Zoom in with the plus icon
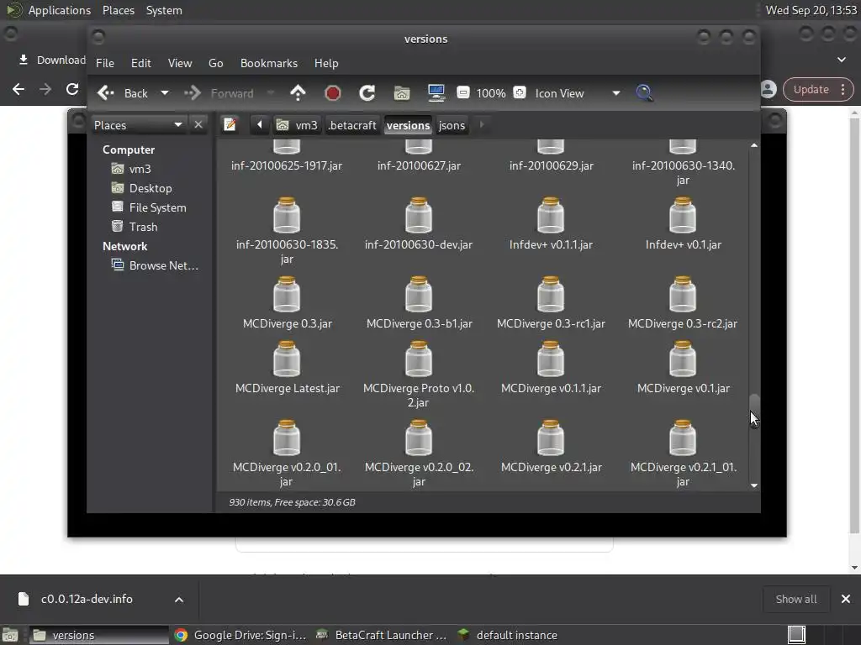This screenshot has width=861, height=645. pyautogui.click(x=520, y=92)
